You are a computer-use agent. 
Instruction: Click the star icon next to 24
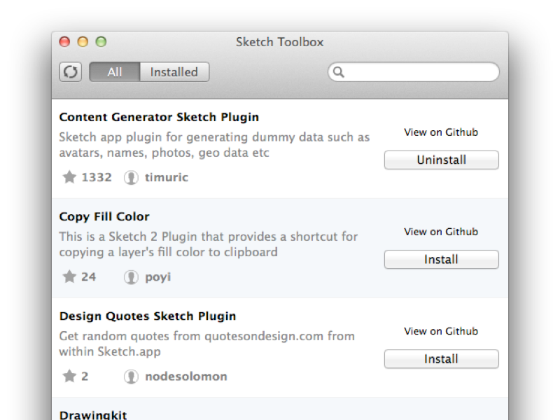point(69,276)
